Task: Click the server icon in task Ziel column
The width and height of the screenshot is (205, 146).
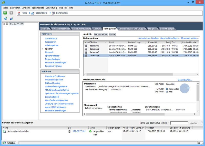Action: [69, 131]
